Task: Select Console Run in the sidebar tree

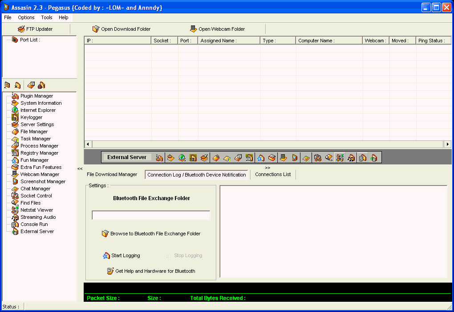Action: point(34,224)
